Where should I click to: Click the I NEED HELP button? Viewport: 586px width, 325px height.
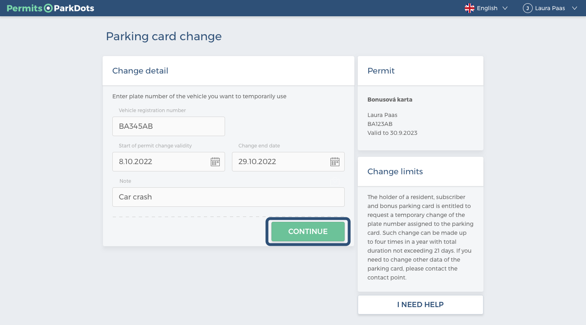(420, 305)
